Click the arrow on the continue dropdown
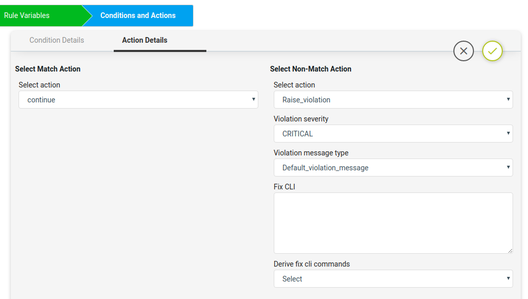The height and width of the screenshot is (299, 528). coord(254,99)
